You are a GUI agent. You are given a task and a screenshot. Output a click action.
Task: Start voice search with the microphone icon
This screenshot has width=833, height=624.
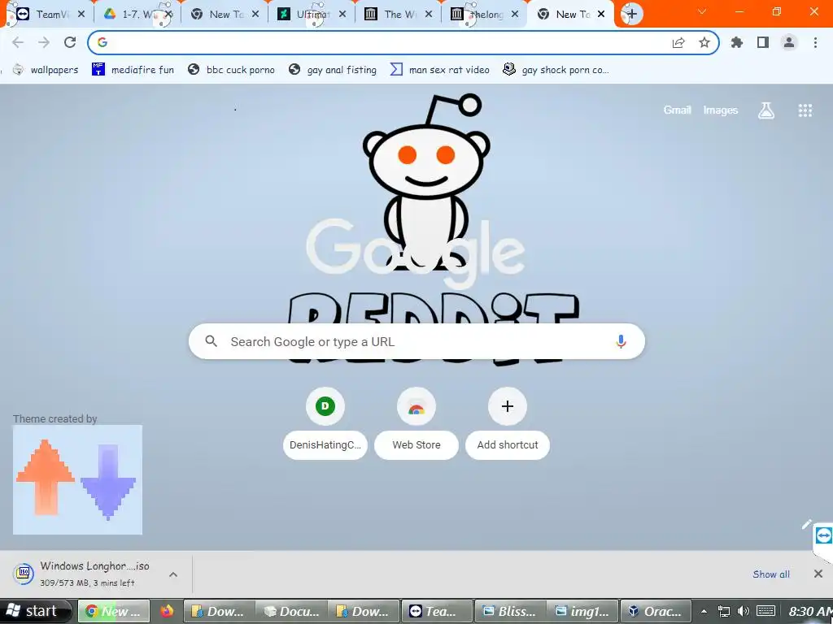[621, 342]
